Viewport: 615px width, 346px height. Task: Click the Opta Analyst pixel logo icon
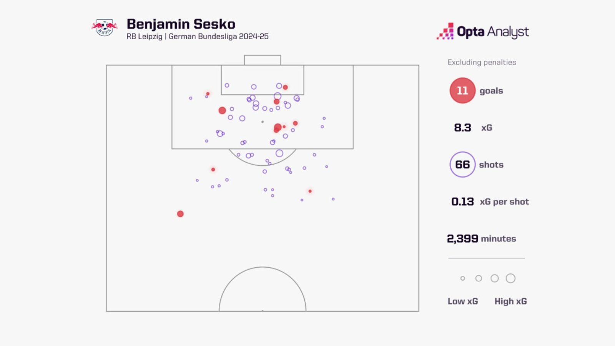pyautogui.click(x=445, y=31)
